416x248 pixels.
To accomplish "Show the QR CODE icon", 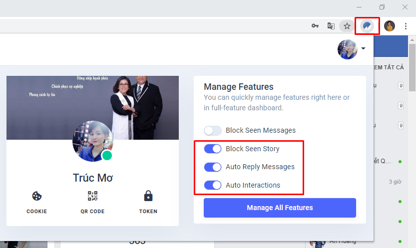I will 92,196.
